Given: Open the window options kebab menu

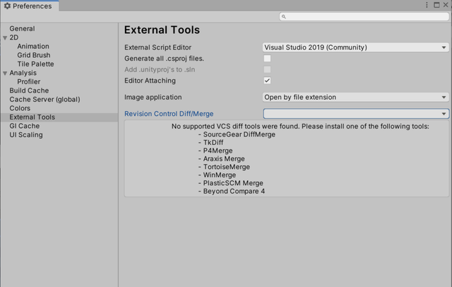Looking at the screenshot, I should tap(427, 5).
